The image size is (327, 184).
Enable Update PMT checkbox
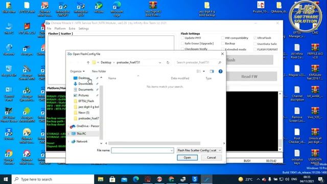tap(182, 38)
